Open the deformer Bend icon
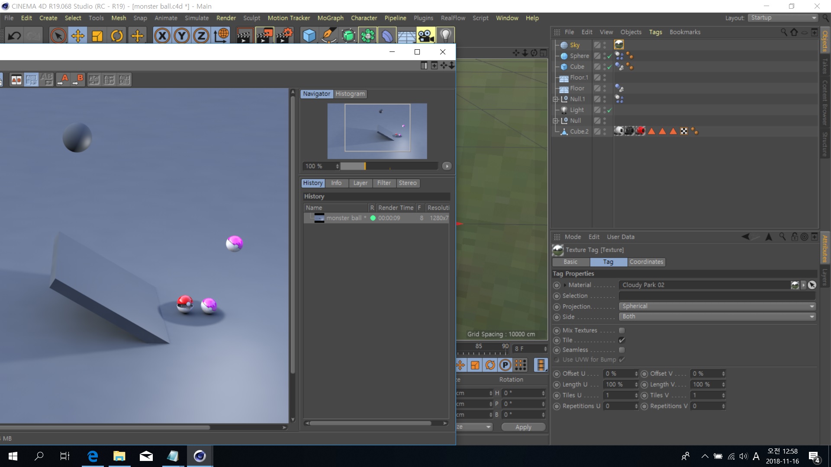 click(x=387, y=36)
